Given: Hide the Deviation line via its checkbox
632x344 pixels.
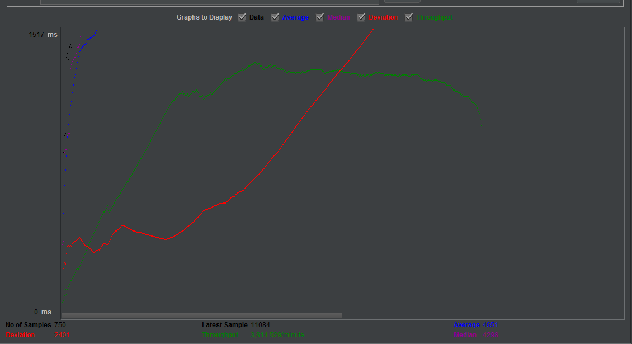Looking at the screenshot, I should pyautogui.click(x=361, y=17).
